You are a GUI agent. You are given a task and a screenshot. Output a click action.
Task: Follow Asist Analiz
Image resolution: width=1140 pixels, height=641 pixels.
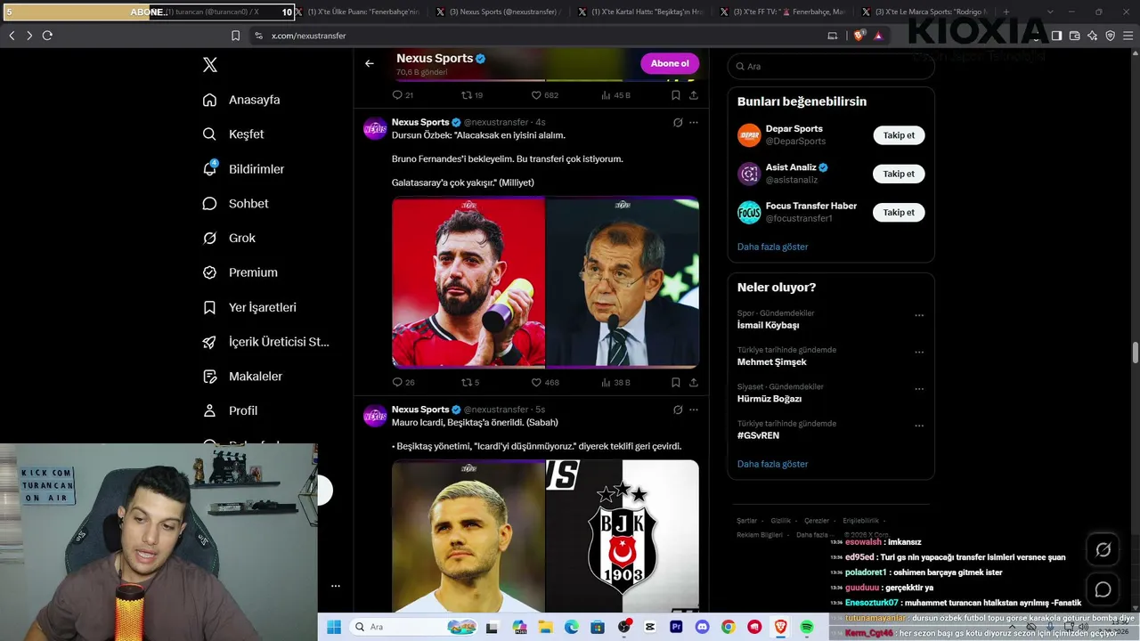coord(899,174)
